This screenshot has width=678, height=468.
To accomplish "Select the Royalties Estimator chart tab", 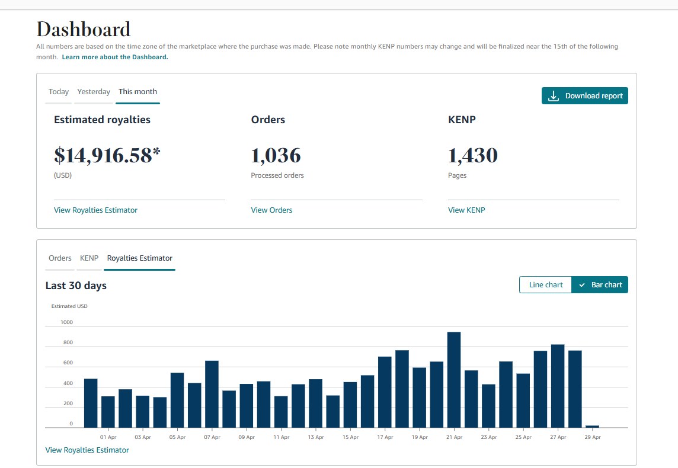I will pyautogui.click(x=140, y=258).
